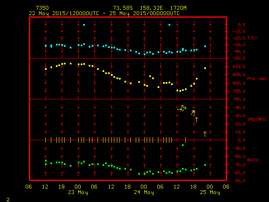
Task: Click the 25 May date label
Action: tap(210, 192)
